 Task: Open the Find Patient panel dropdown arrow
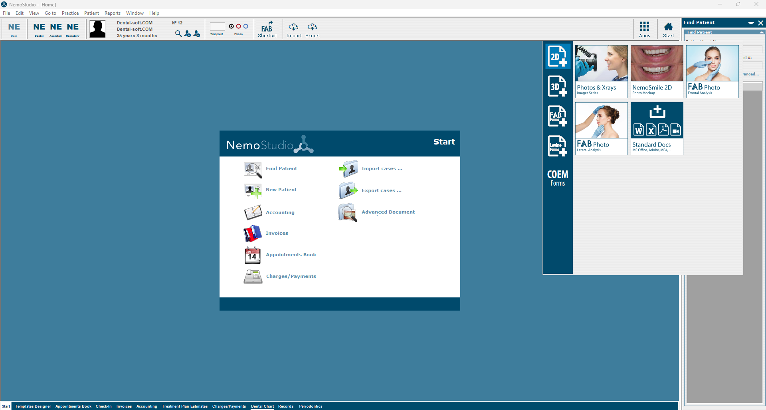click(x=750, y=23)
